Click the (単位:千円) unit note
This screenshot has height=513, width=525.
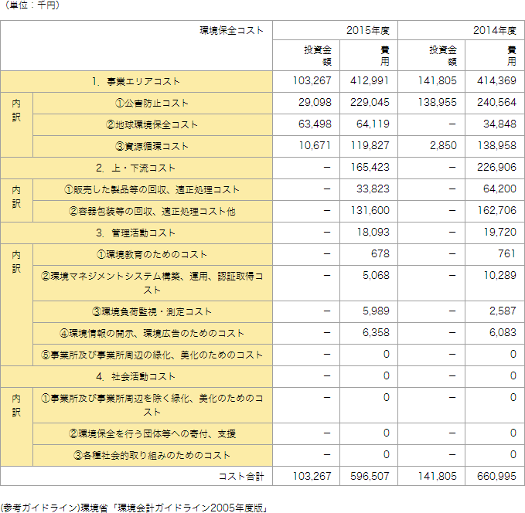click(32, 5)
